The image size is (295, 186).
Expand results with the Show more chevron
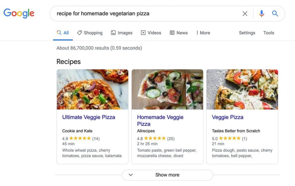pyautogui.click(x=130, y=175)
